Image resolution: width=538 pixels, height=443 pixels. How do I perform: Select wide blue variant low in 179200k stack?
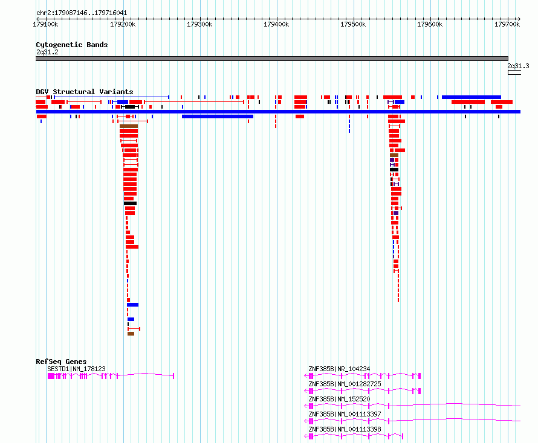click(x=133, y=305)
